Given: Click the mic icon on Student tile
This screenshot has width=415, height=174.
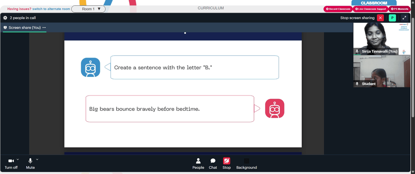Looking at the screenshot, I should 357,84.
